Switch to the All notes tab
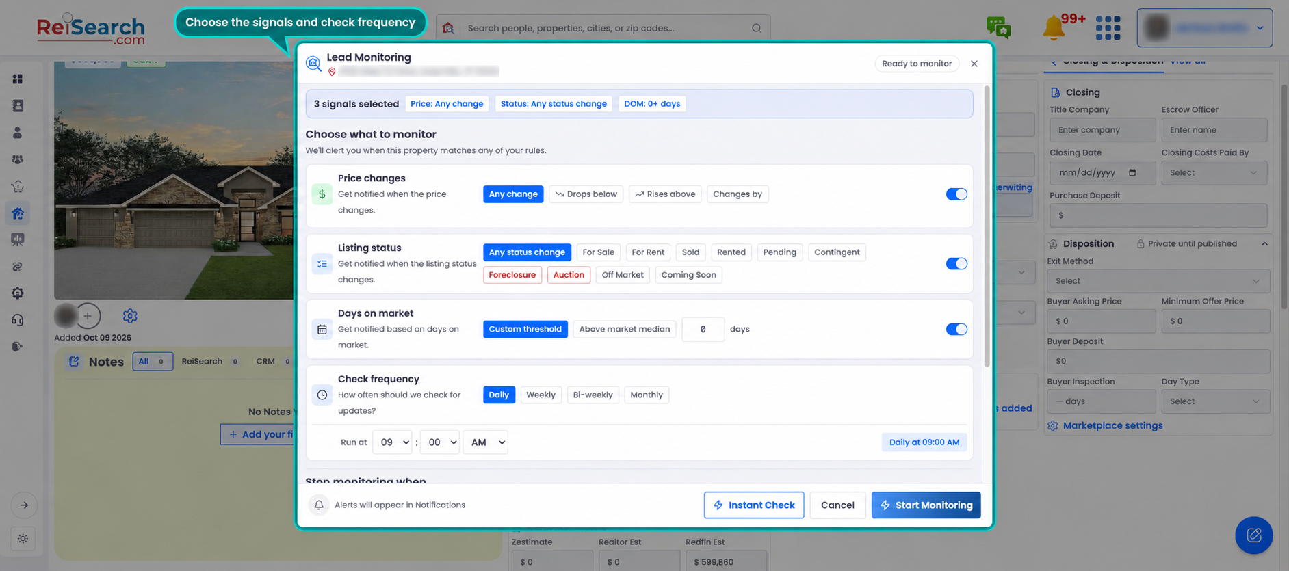Viewport: 1289px width, 571px height. tap(153, 361)
